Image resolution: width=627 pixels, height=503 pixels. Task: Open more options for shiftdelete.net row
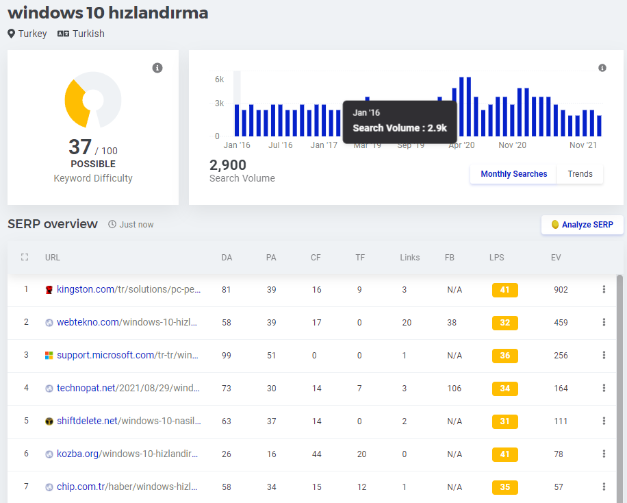(604, 421)
